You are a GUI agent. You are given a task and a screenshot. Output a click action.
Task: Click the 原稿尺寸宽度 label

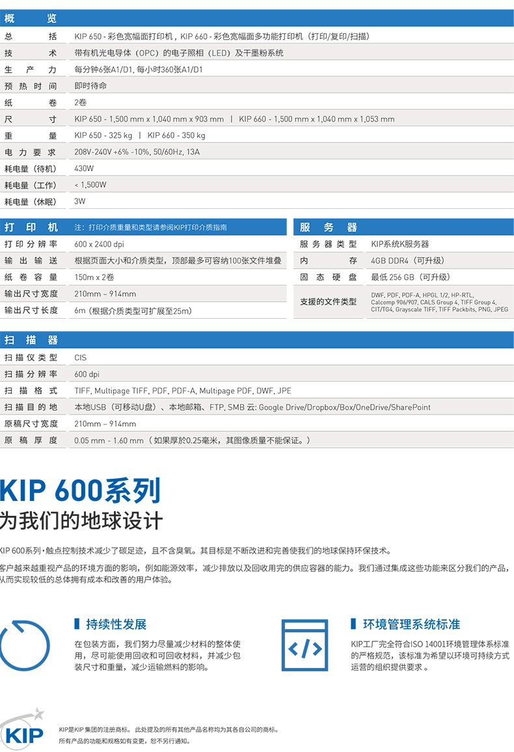tap(31, 424)
